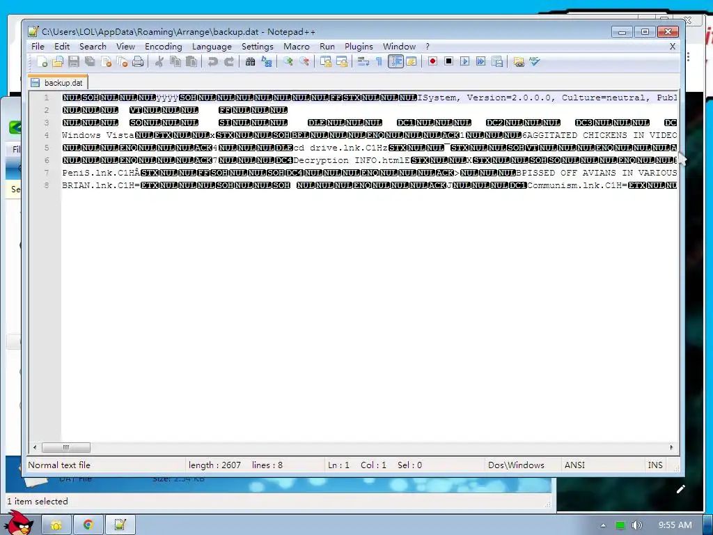Click the horizontal scrollbar left arrow

point(35,447)
